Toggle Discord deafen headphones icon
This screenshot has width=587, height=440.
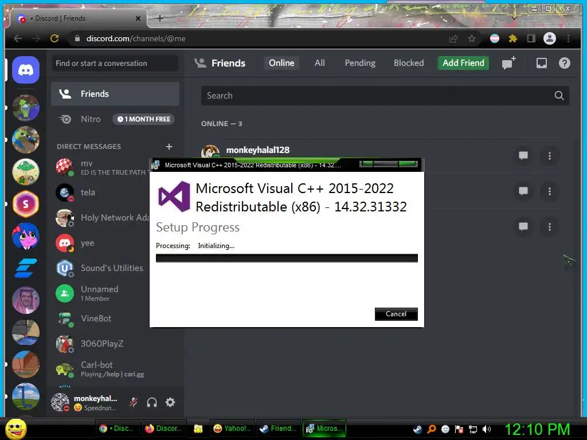(x=151, y=402)
